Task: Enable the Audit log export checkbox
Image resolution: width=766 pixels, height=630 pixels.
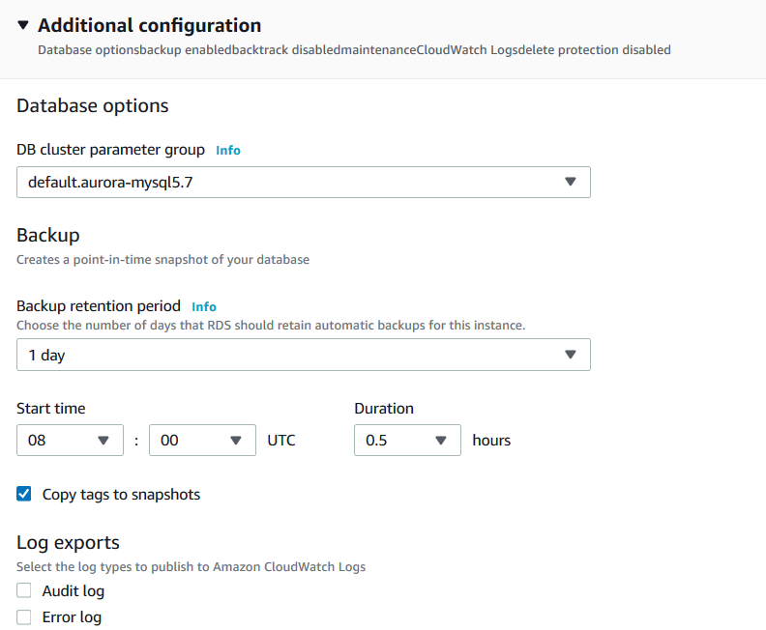Action: click(x=24, y=590)
